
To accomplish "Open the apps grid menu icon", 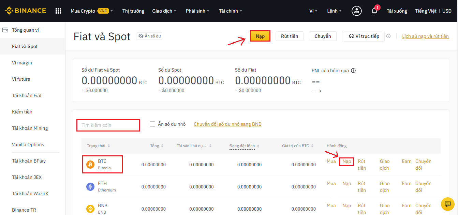I will [x=58, y=11].
